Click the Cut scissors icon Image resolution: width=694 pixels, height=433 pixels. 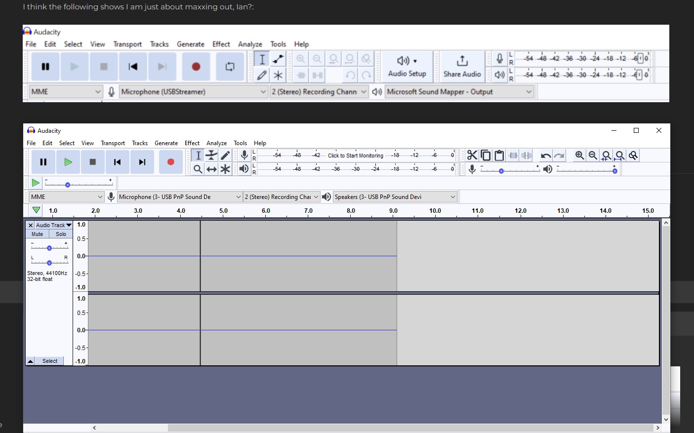tap(472, 156)
